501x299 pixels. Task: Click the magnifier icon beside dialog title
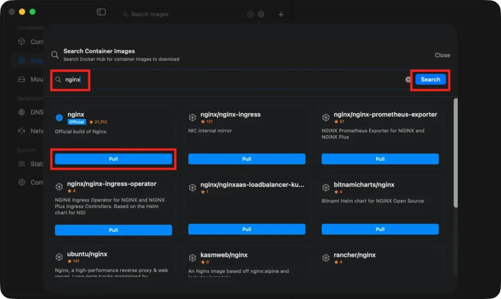click(55, 55)
